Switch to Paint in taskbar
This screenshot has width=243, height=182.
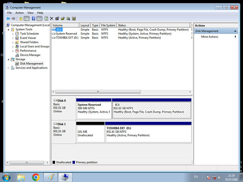pos(50,177)
